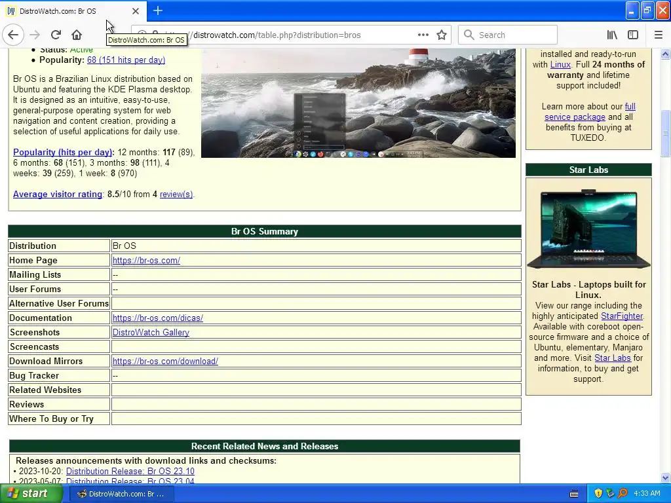
Task: Click the Br OS Summary table header
Action: pyautogui.click(x=265, y=231)
